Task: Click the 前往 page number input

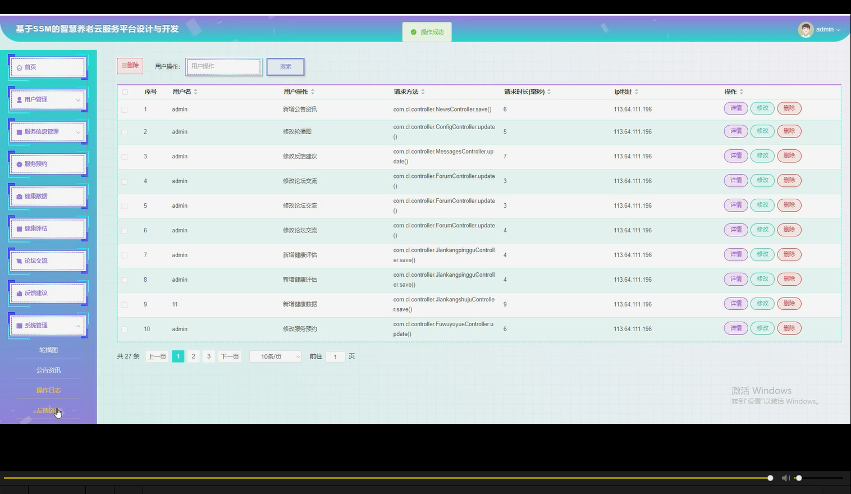Action: 335,356
